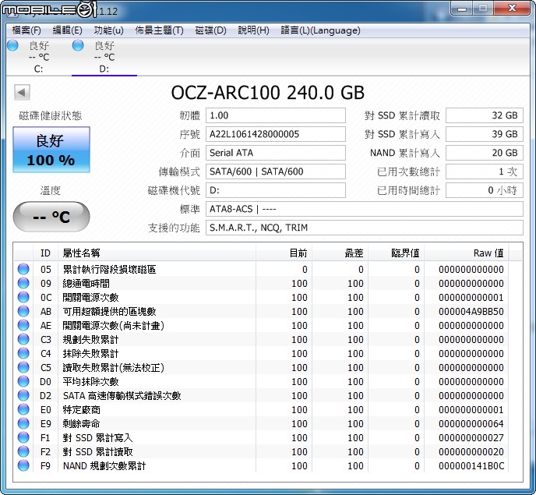
Task: Click status icon for attribute 05
Action: coord(23,269)
